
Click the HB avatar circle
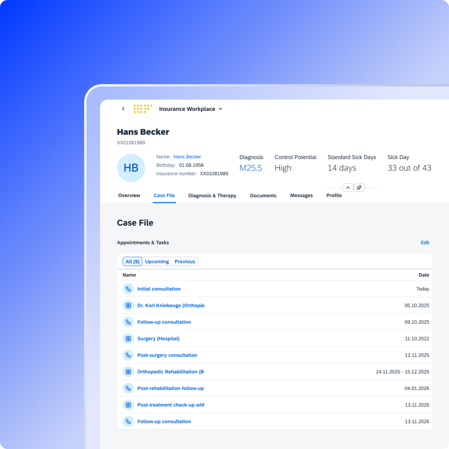(x=131, y=168)
